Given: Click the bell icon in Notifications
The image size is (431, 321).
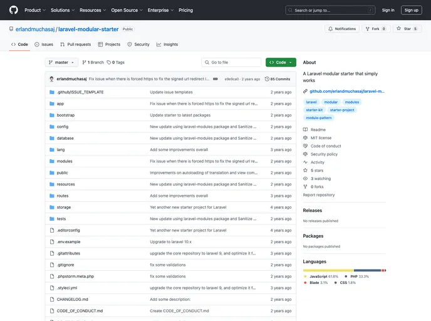Looking at the screenshot, I should click(x=330, y=29).
